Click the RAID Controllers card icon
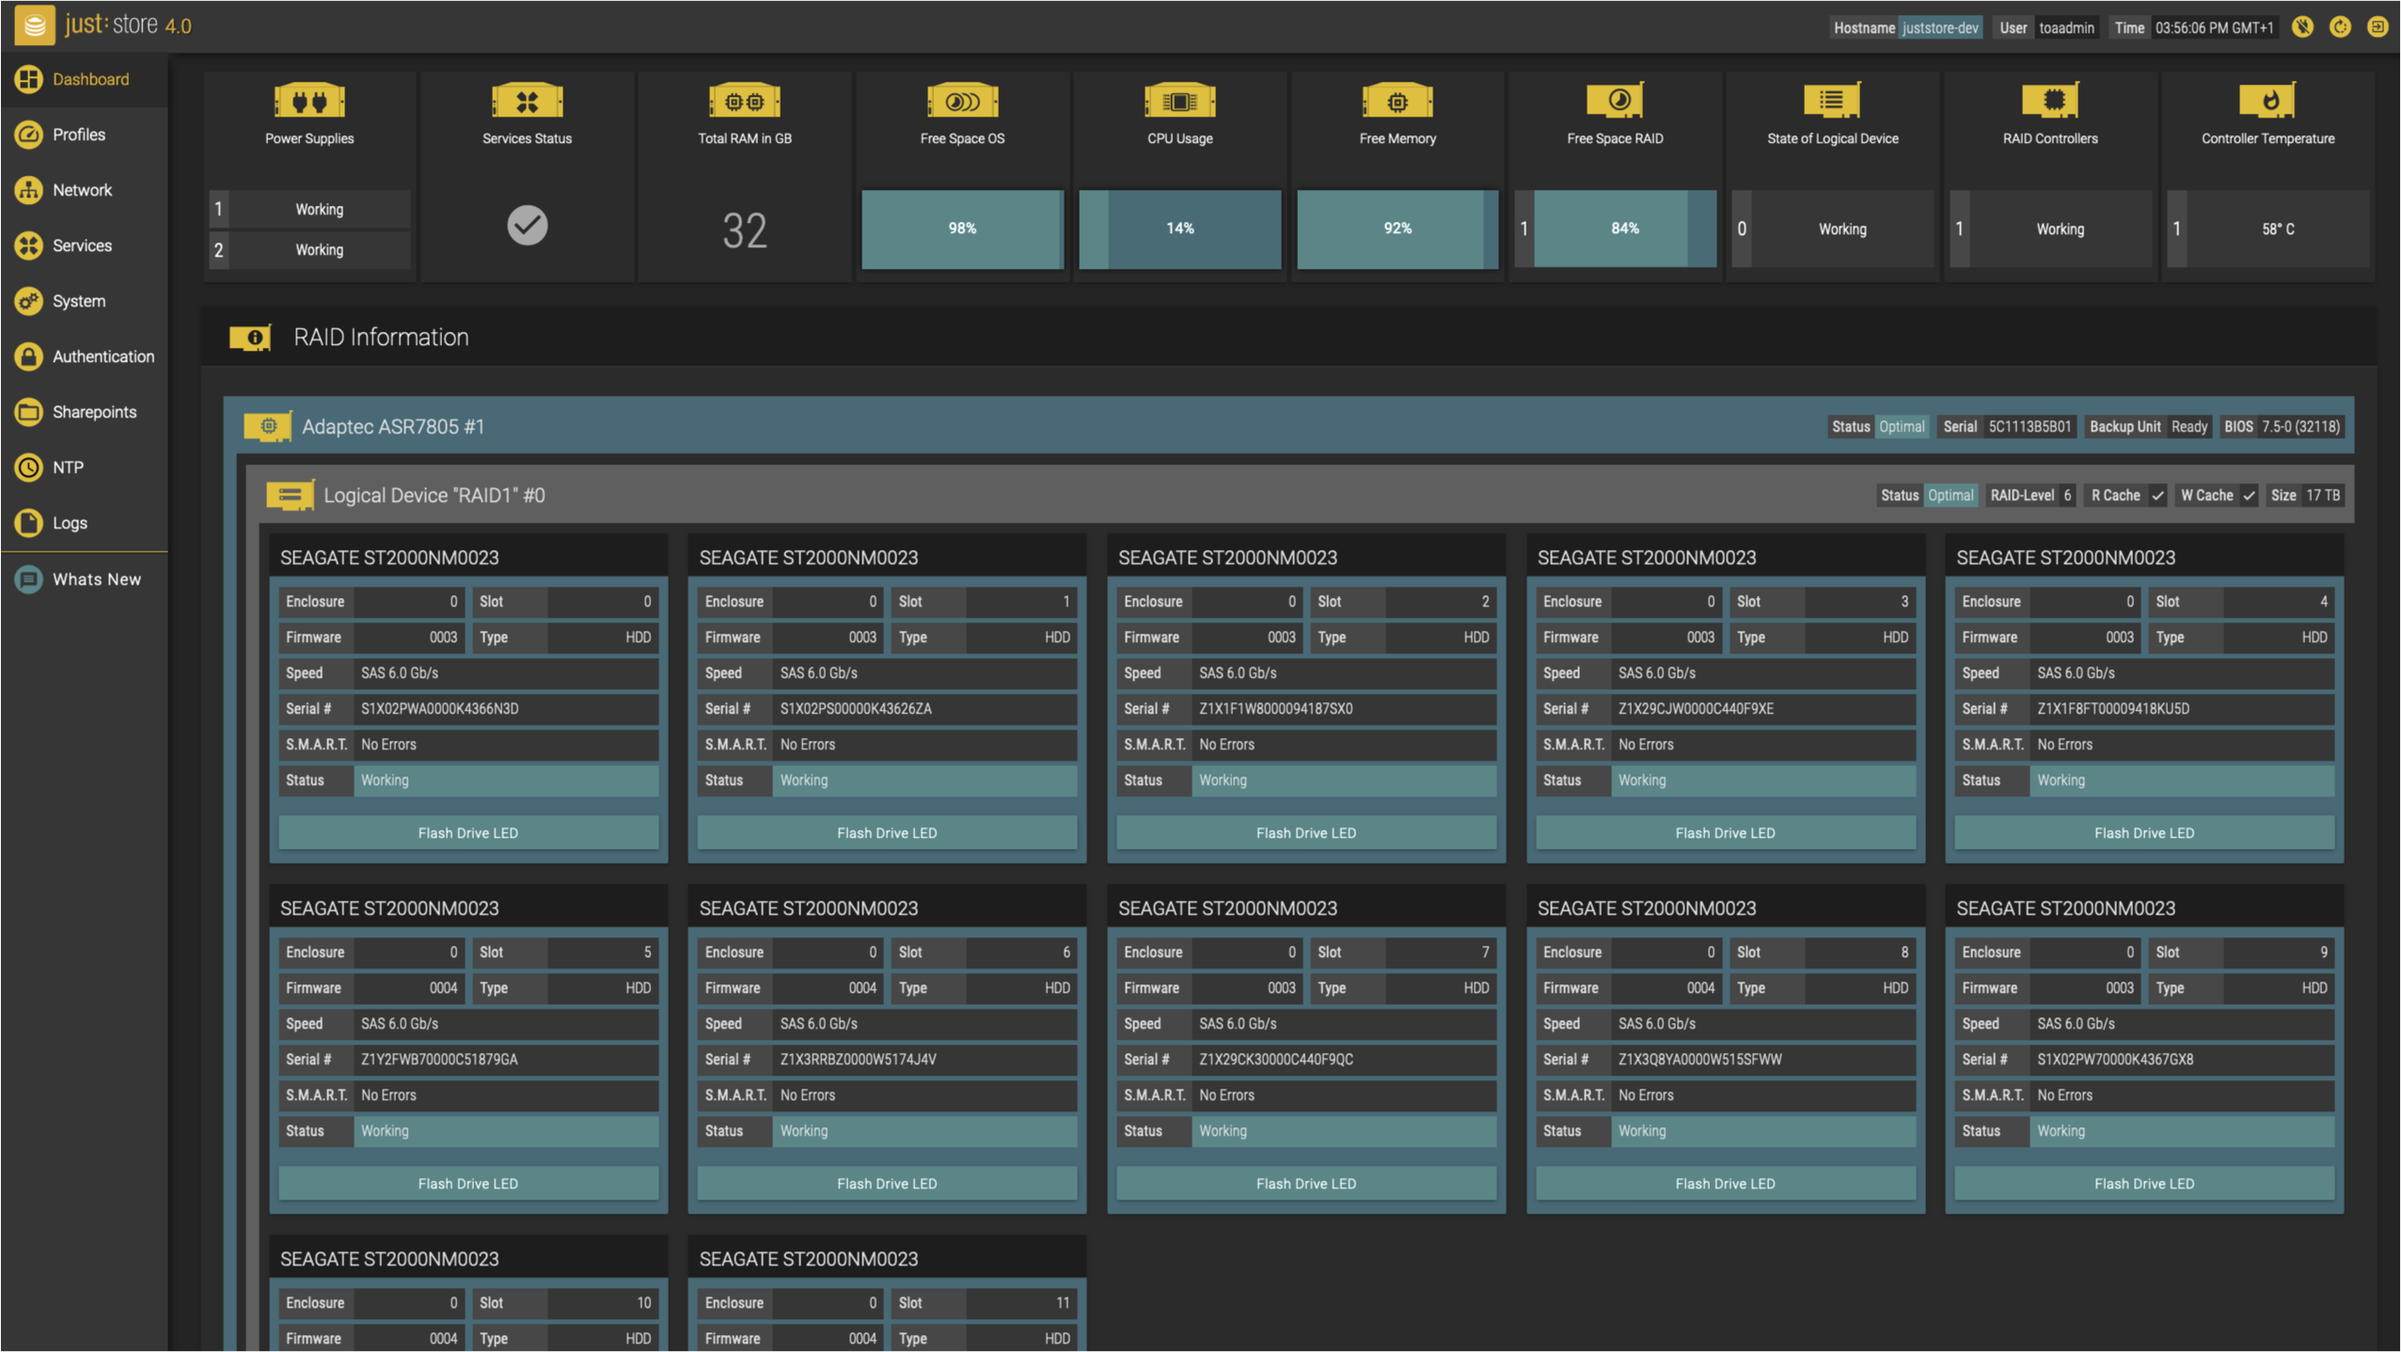The width and height of the screenshot is (2401, 1352). click(x=2050, y=100)
